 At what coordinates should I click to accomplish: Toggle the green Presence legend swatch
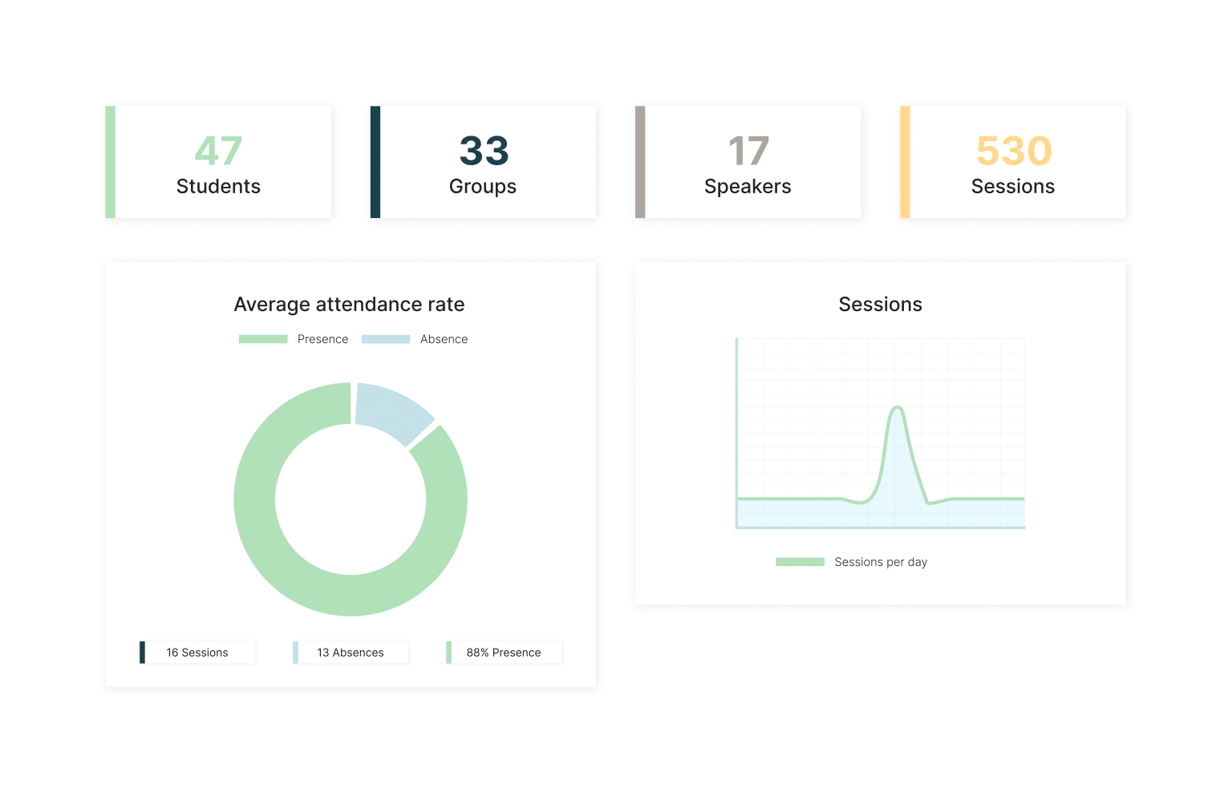point(263,339)
